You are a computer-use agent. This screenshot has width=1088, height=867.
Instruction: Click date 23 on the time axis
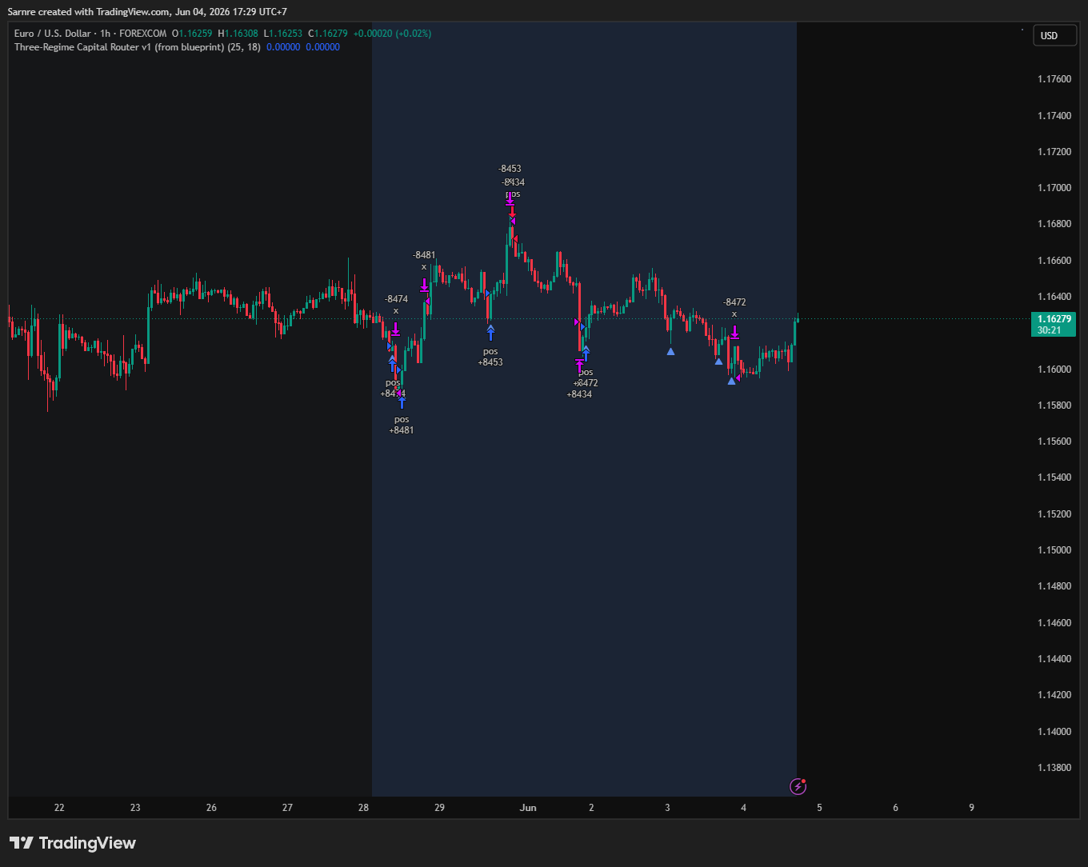point(135,808)
